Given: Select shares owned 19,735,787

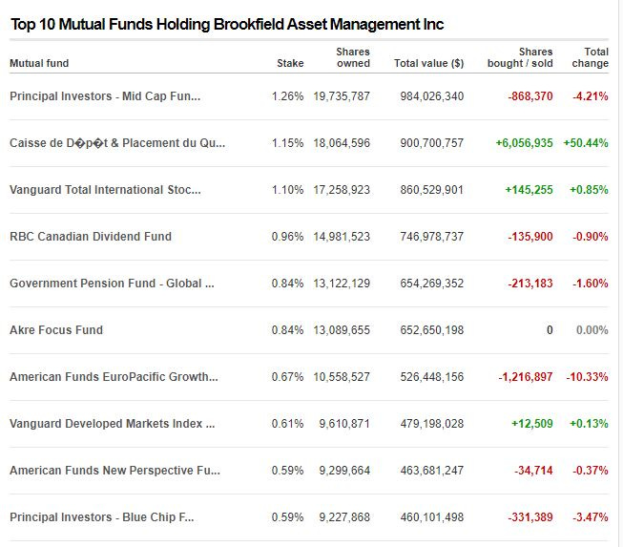Looking at the screenshot, I should [342, 96].
